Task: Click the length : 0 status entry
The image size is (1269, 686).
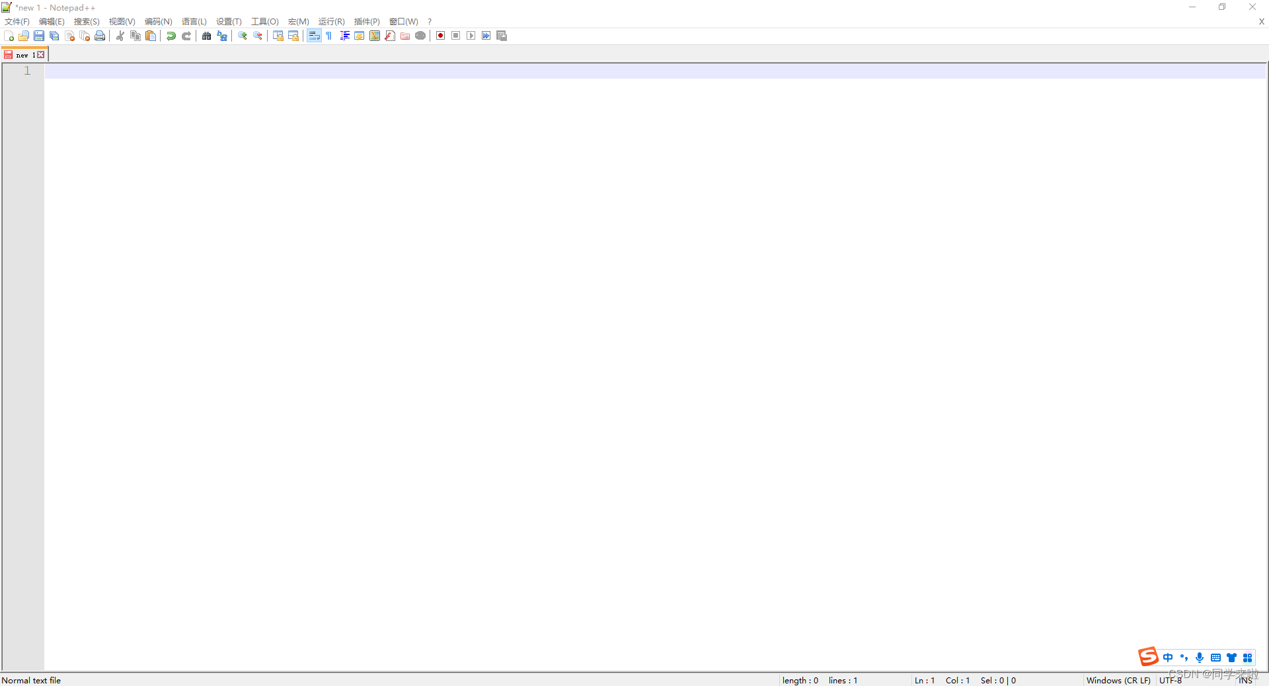Action: [800, 680]
